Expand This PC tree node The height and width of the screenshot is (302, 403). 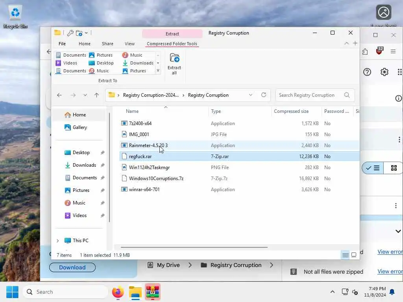[x=57, y=241]
